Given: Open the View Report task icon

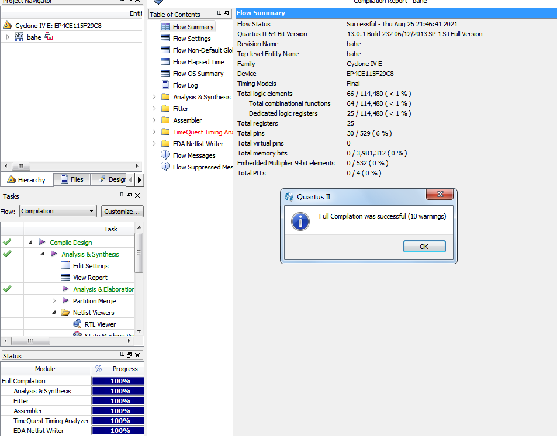Looking at the screenshot, I should (65, 277).
